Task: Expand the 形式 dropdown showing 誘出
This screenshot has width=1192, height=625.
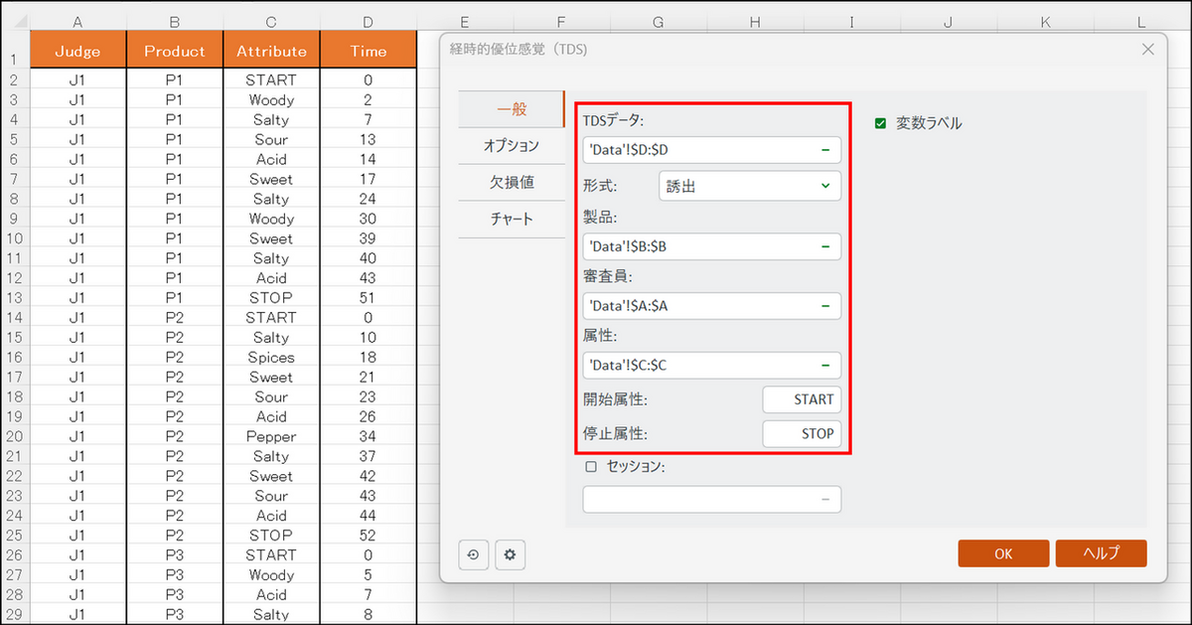Action: tap(749, 186)
